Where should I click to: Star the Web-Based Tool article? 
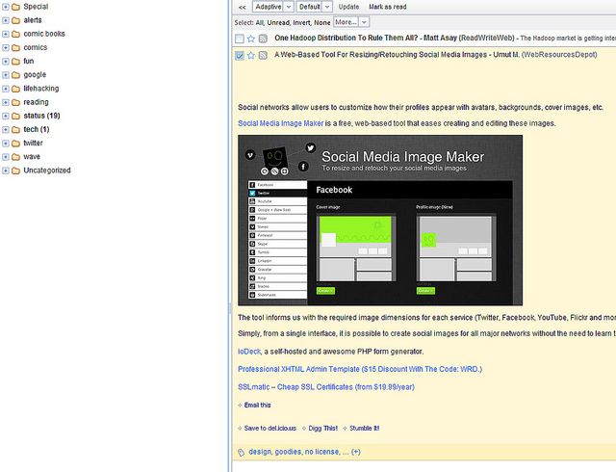tap(251, 55)
